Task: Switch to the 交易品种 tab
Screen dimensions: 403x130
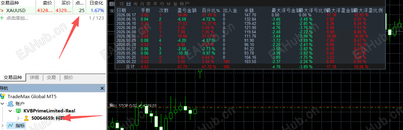Action: [13, 77]
